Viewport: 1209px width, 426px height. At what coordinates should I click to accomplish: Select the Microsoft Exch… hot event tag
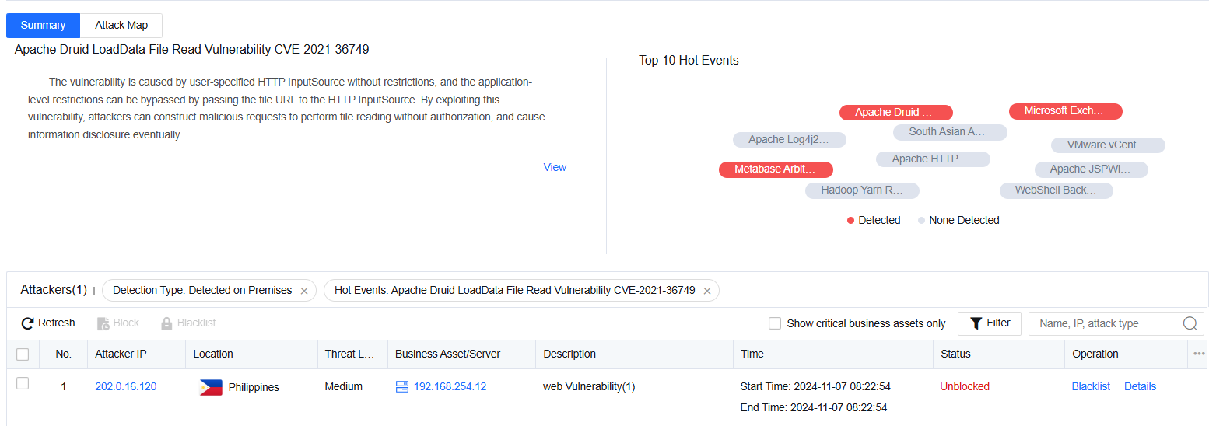click(x=1066, y=111)
